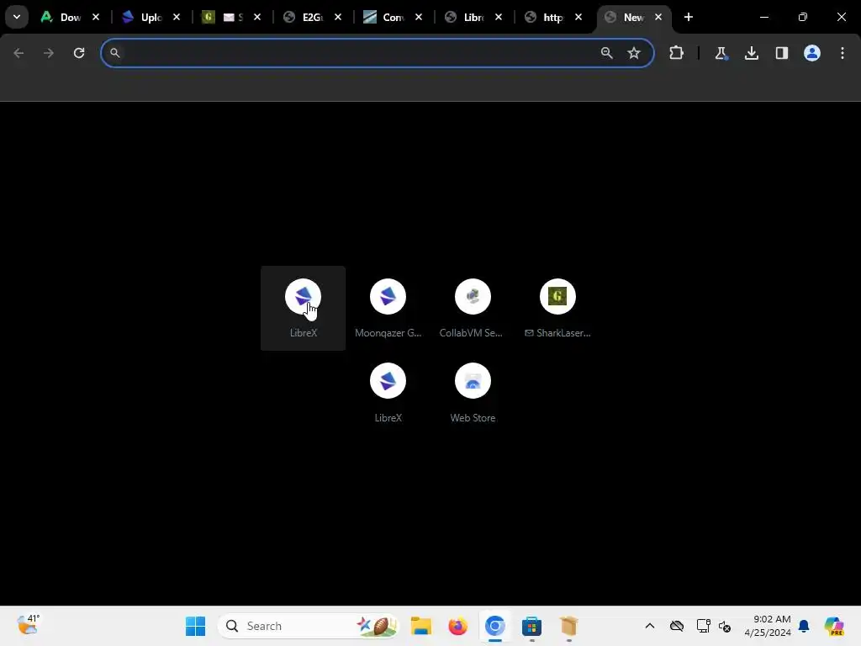Screen dimensions: 861x646
Task: Switch to the Dow tab
Action: coord(61,17)
